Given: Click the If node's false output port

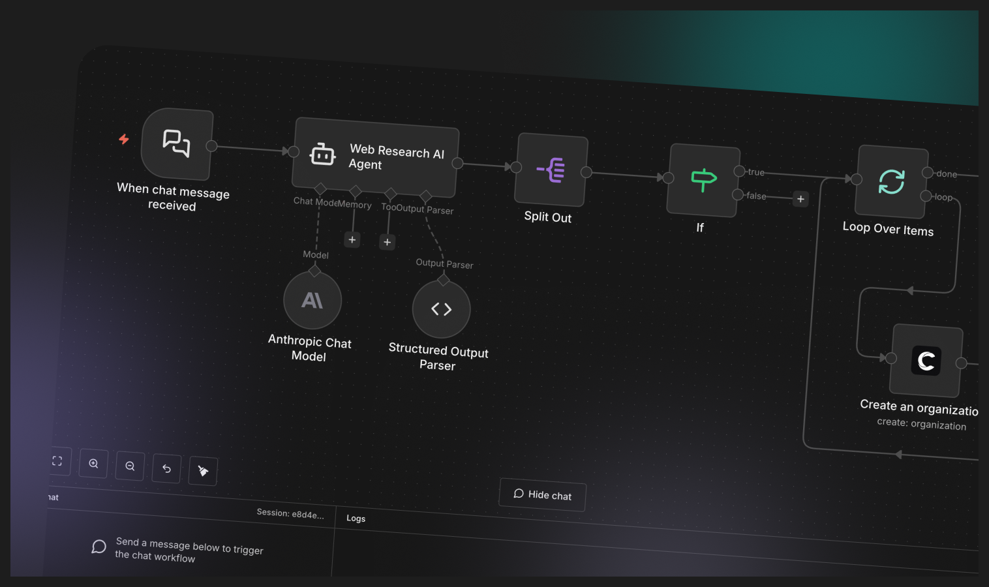Looking at the screenshot, I should tap(738, 194).
